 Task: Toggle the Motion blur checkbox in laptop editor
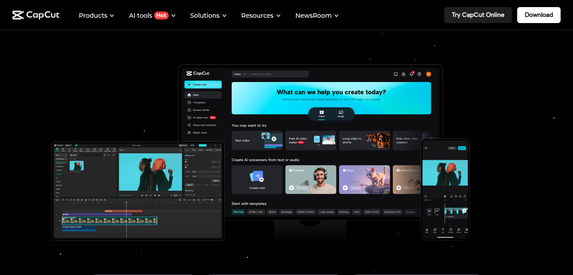pyautogui.click(x=186, y=156)
